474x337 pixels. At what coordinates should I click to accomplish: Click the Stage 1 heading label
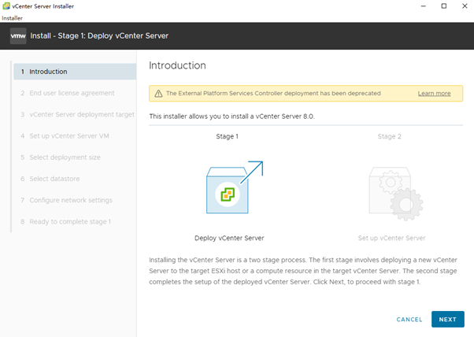227,136
